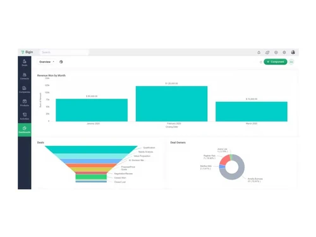This screenshot has height=237, width=316.
Task: Click the light cyan Needs Analysis funnel band
Action: pyautogui.click(x=91, y=156)
